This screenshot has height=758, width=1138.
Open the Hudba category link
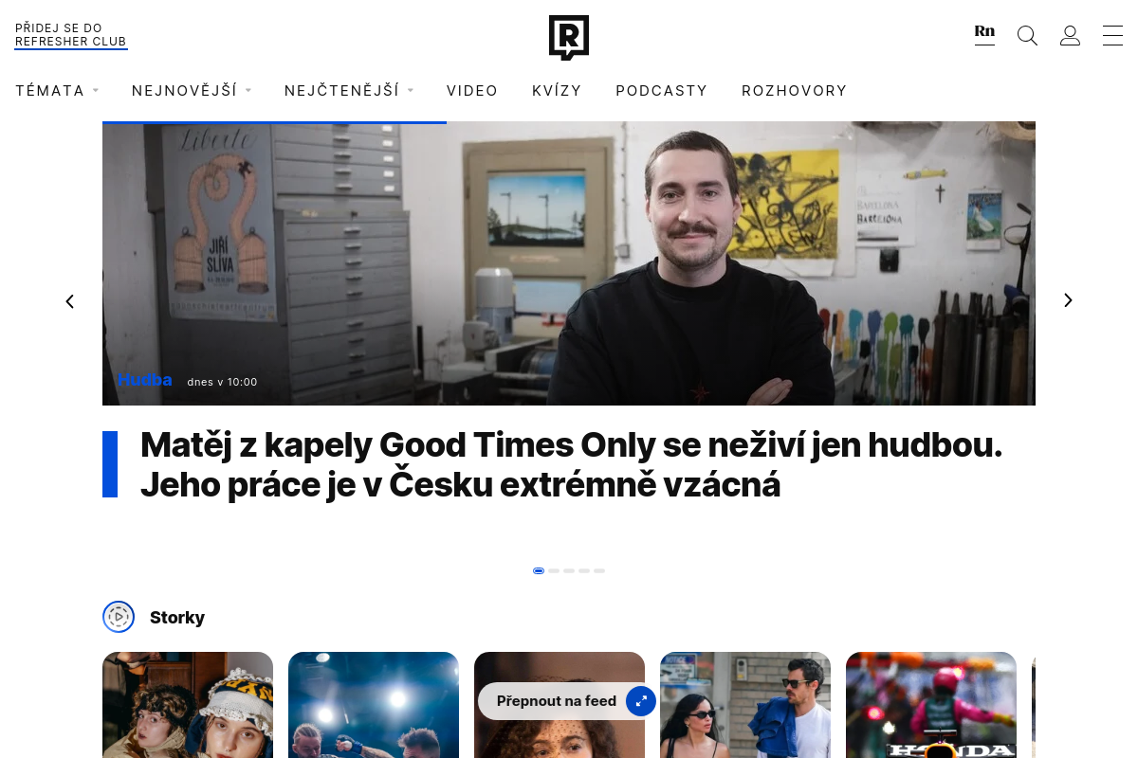pyautogui.click(x=145, y=380)
